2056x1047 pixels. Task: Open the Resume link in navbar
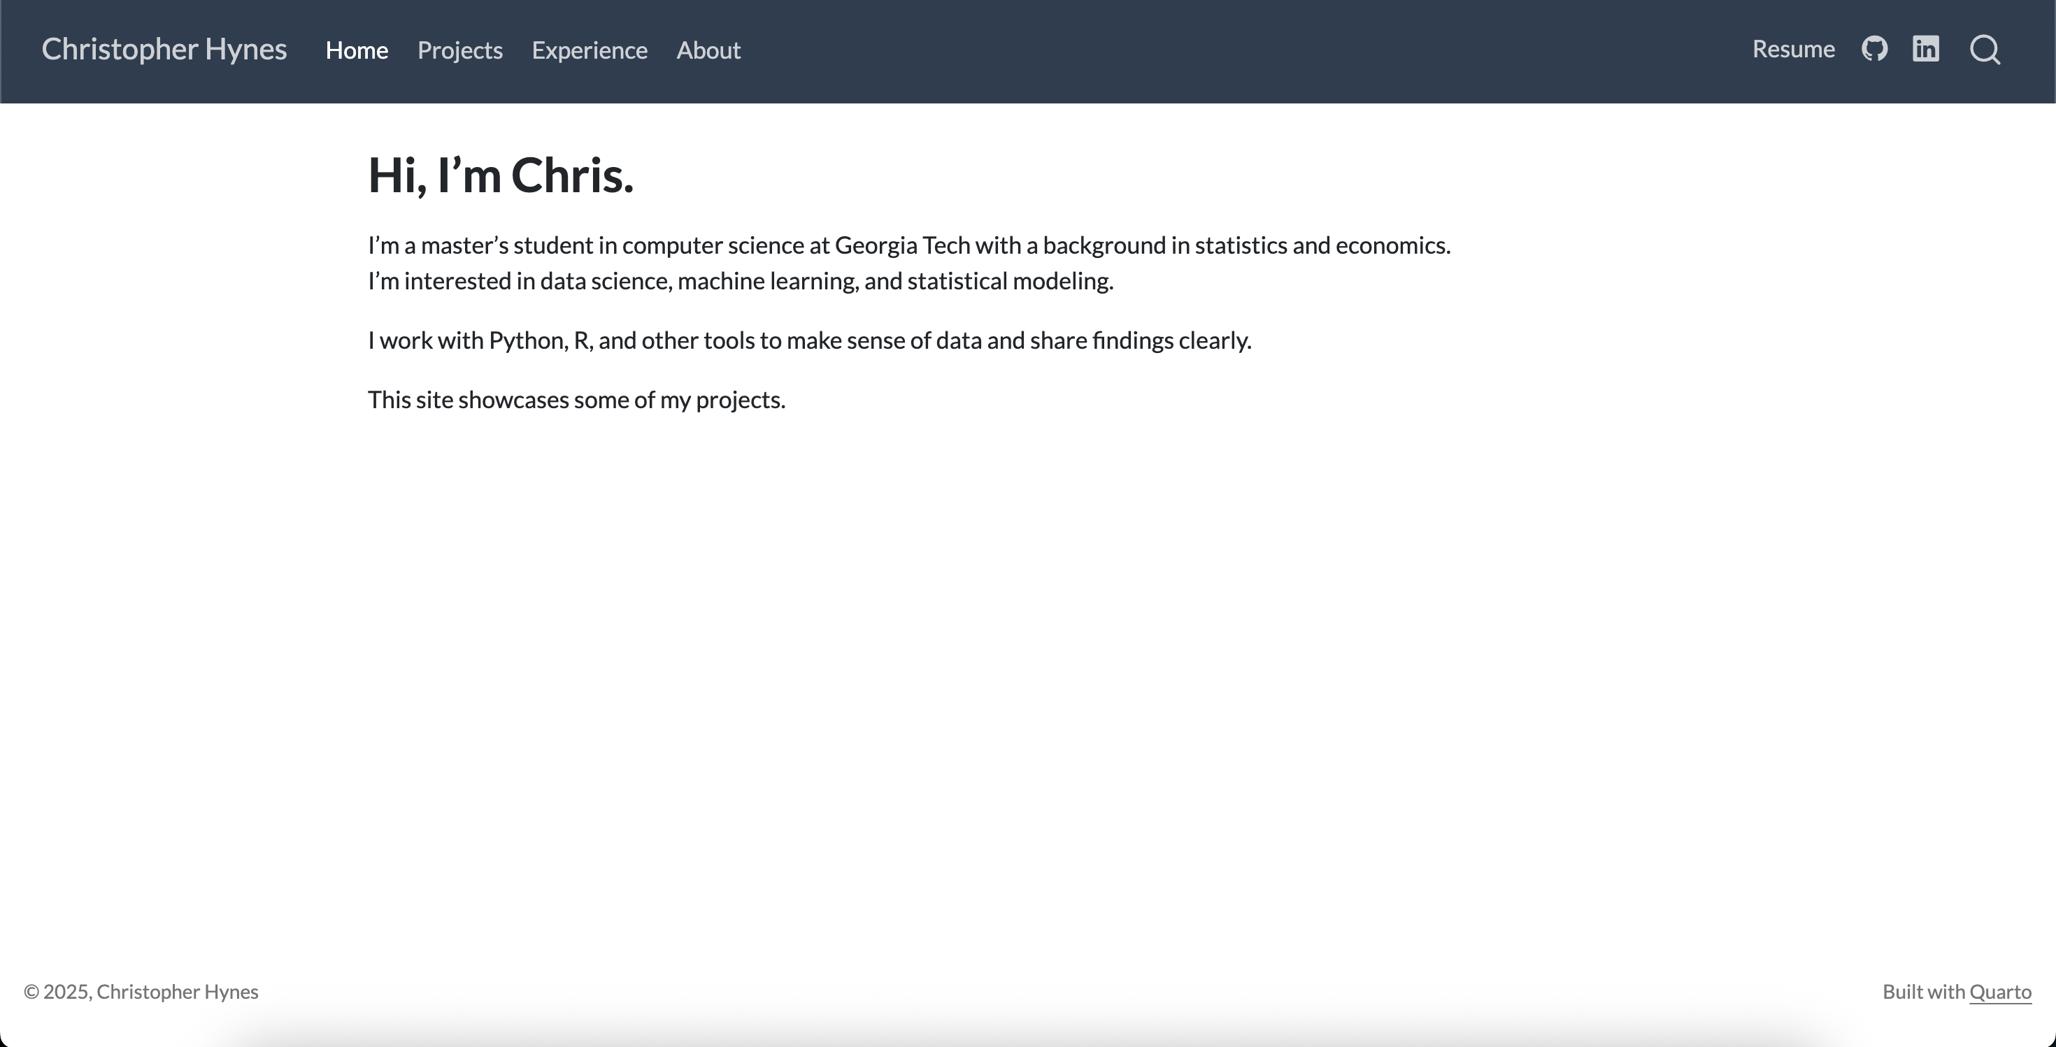[x=1794, y=50]
